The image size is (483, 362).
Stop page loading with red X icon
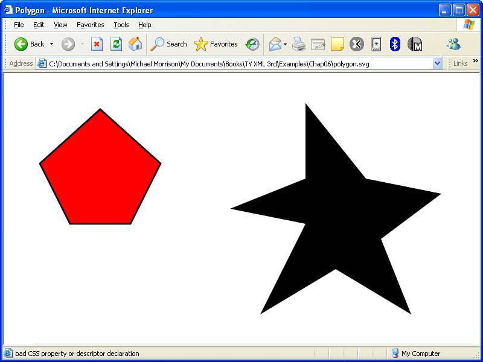click(97, 44)
